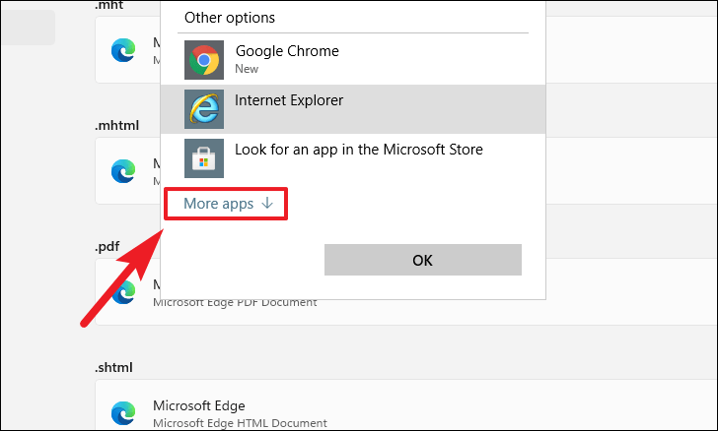718x431 pixels.
Task: Click the Microsoft Store bag icon
Action: [204, 158]
